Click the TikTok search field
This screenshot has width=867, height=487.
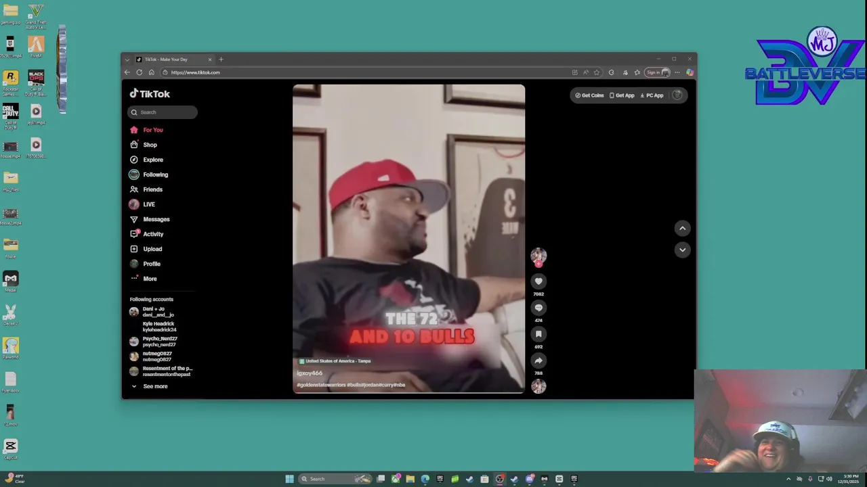point(163,112)
